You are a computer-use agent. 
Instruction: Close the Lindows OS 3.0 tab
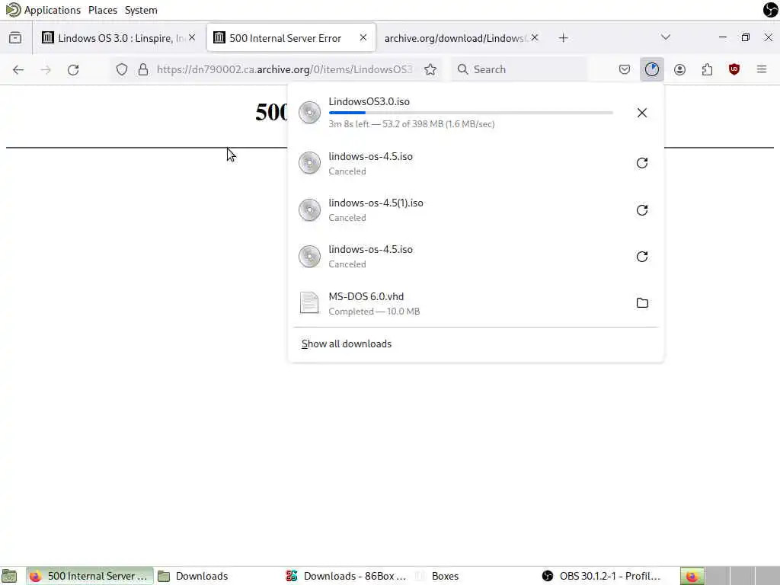(192, 38)
